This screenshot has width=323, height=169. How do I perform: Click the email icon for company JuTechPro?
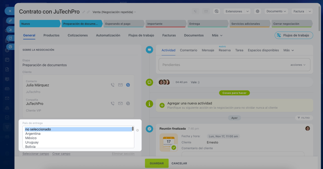coord(120,103)
